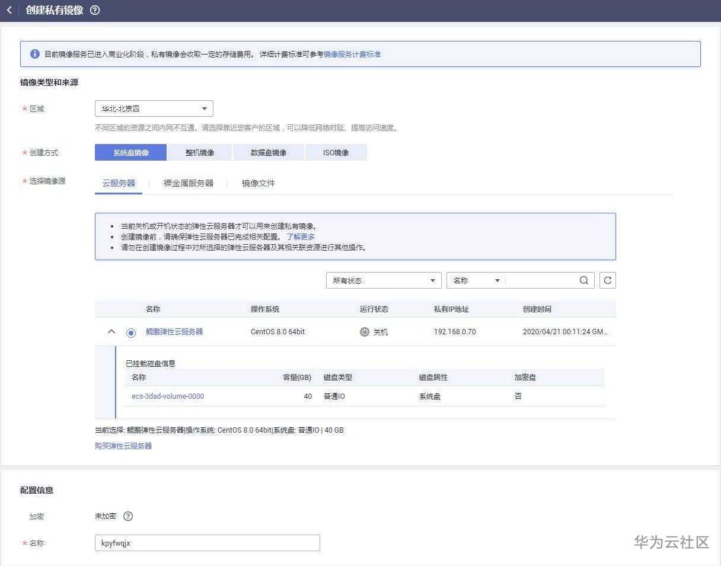Select the 鲲鹏弹性云服务器 radio button
Image resolution: width=721 pixels, height=566 pixels.
131,332
